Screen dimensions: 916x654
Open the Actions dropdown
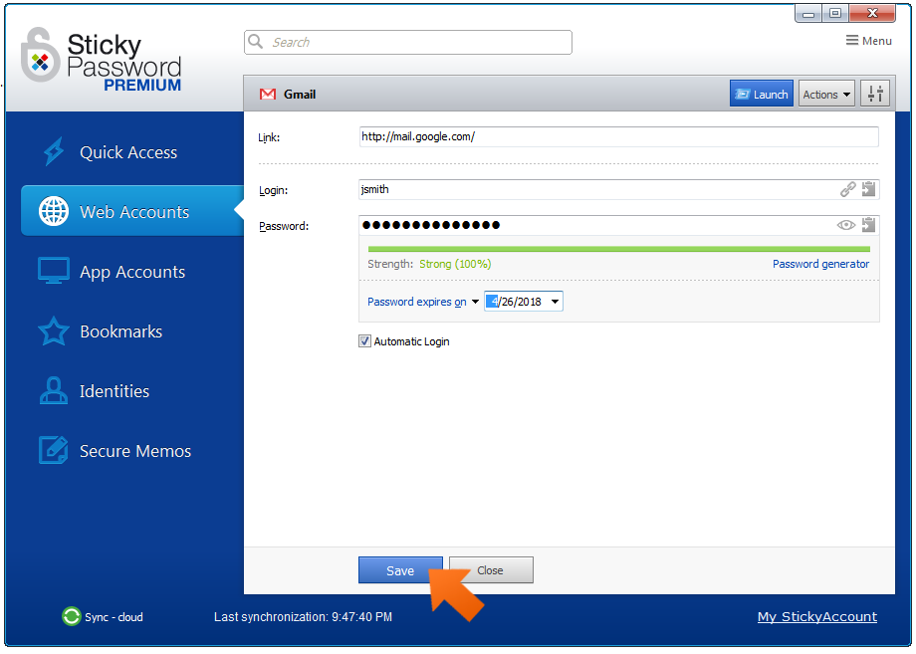click(826, 94)
